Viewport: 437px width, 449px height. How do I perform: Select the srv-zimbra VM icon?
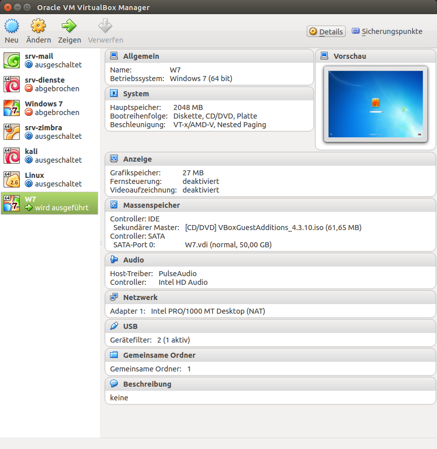[x=12, y=132]
